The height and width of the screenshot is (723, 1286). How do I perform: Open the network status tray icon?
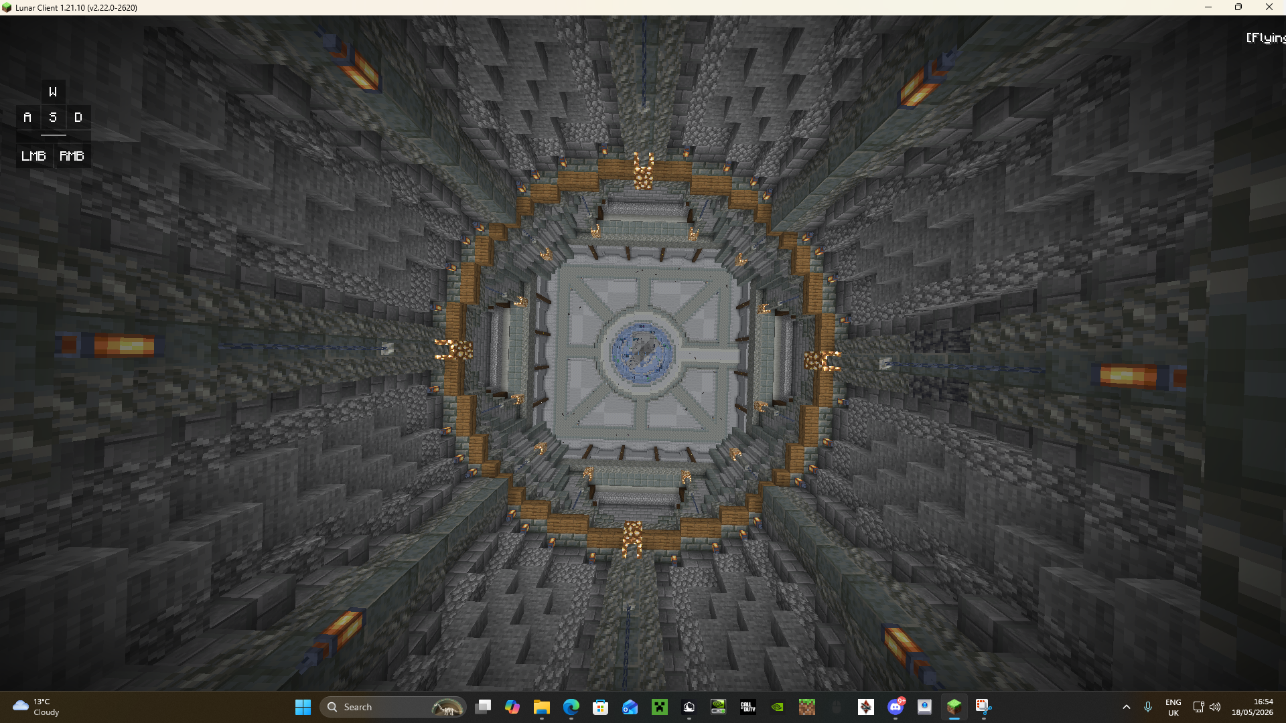coord(1199,707)
